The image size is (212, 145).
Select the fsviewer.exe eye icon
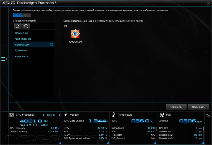[75, 34]
